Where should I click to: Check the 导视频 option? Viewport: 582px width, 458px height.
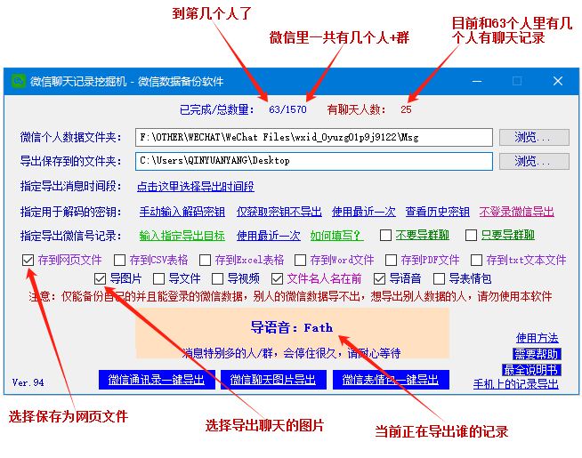pyautogui.click(x=217, y=278)
